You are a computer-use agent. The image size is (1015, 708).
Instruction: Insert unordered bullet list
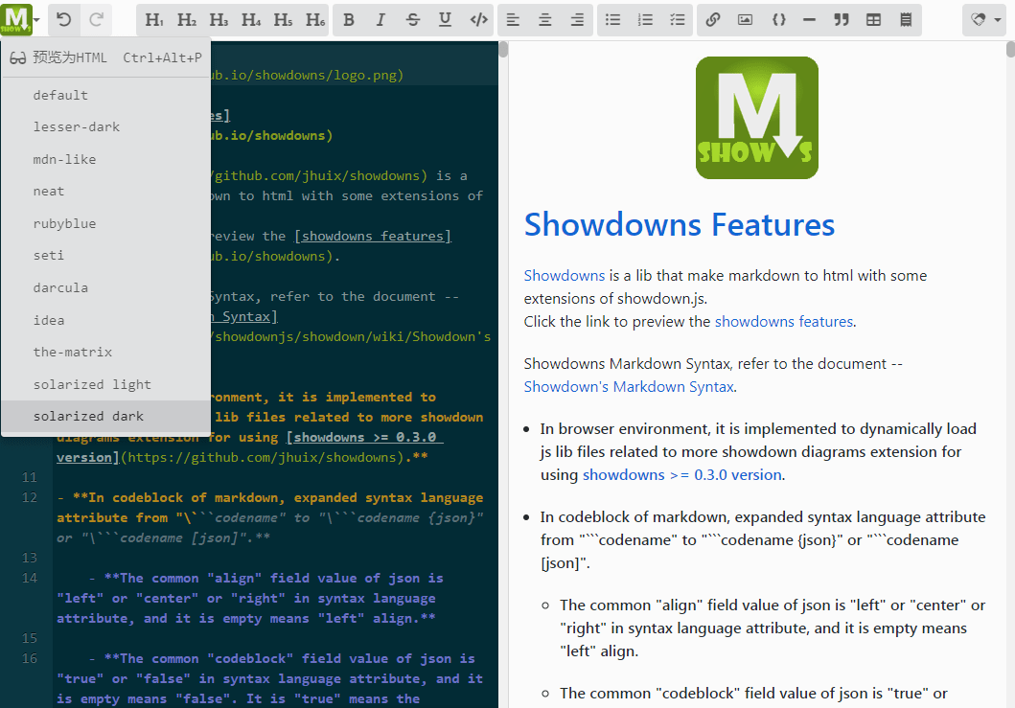coord(613,19)
